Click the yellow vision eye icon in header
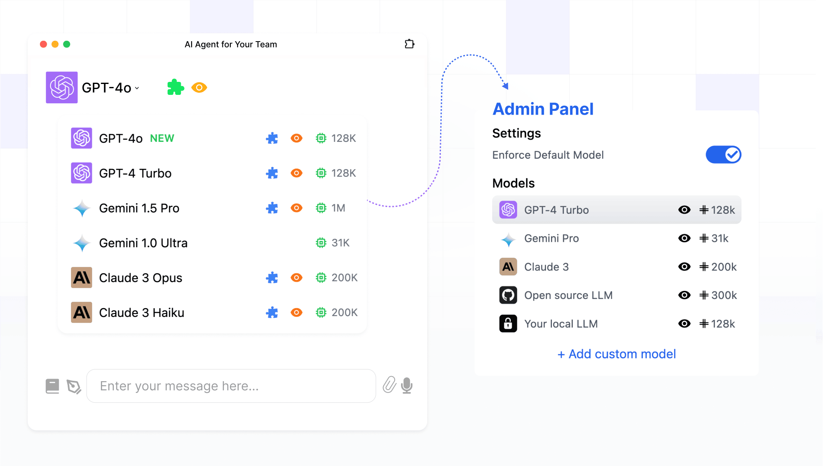Viewport: 823px width, 466px height. (x=199, y=87)
